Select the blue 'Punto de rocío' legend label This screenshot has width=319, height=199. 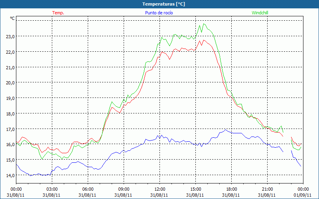pos(159,13)
